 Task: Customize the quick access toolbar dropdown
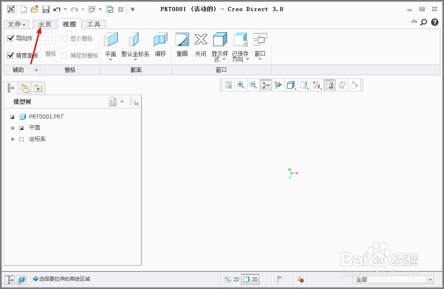pyautogui.click(x=132, y=9)
